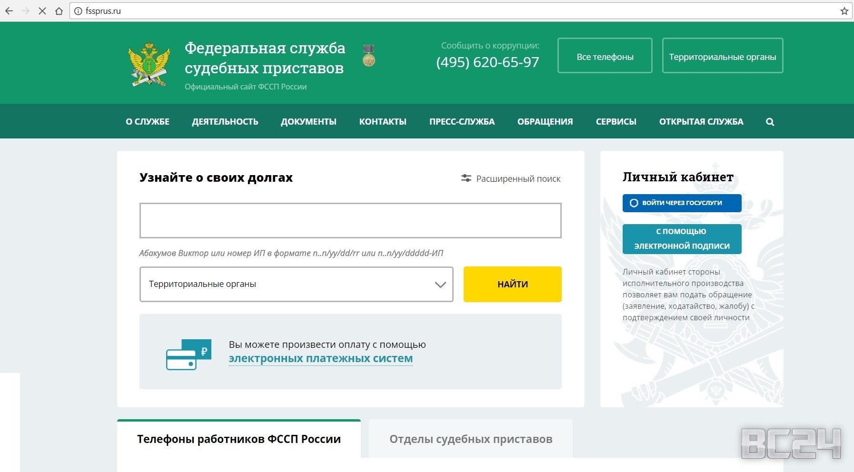Click Войти через Госуслуги button

click(682, 203)
